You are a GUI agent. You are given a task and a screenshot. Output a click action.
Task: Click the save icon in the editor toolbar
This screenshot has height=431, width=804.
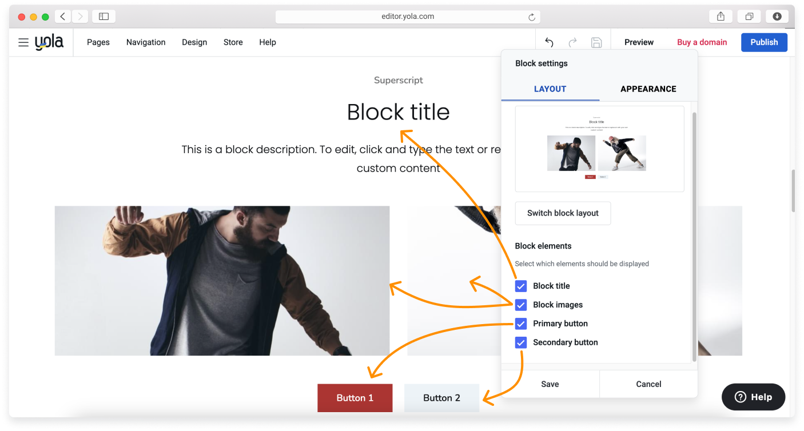click(x=596, y=42)
